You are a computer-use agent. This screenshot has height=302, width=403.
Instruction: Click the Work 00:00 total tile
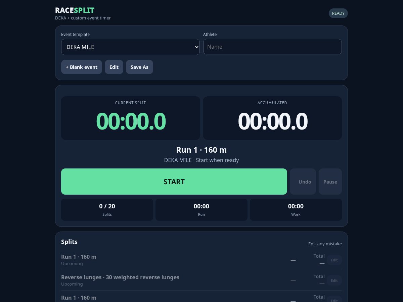(296, 210)
